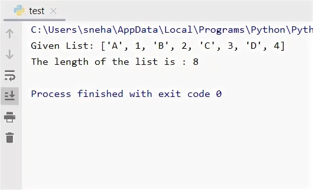Image resolution: width=313 pixels, height=190 pixels.
Task: Click 'sneha' in the interpreter path
Action: [x=97, y=30]
